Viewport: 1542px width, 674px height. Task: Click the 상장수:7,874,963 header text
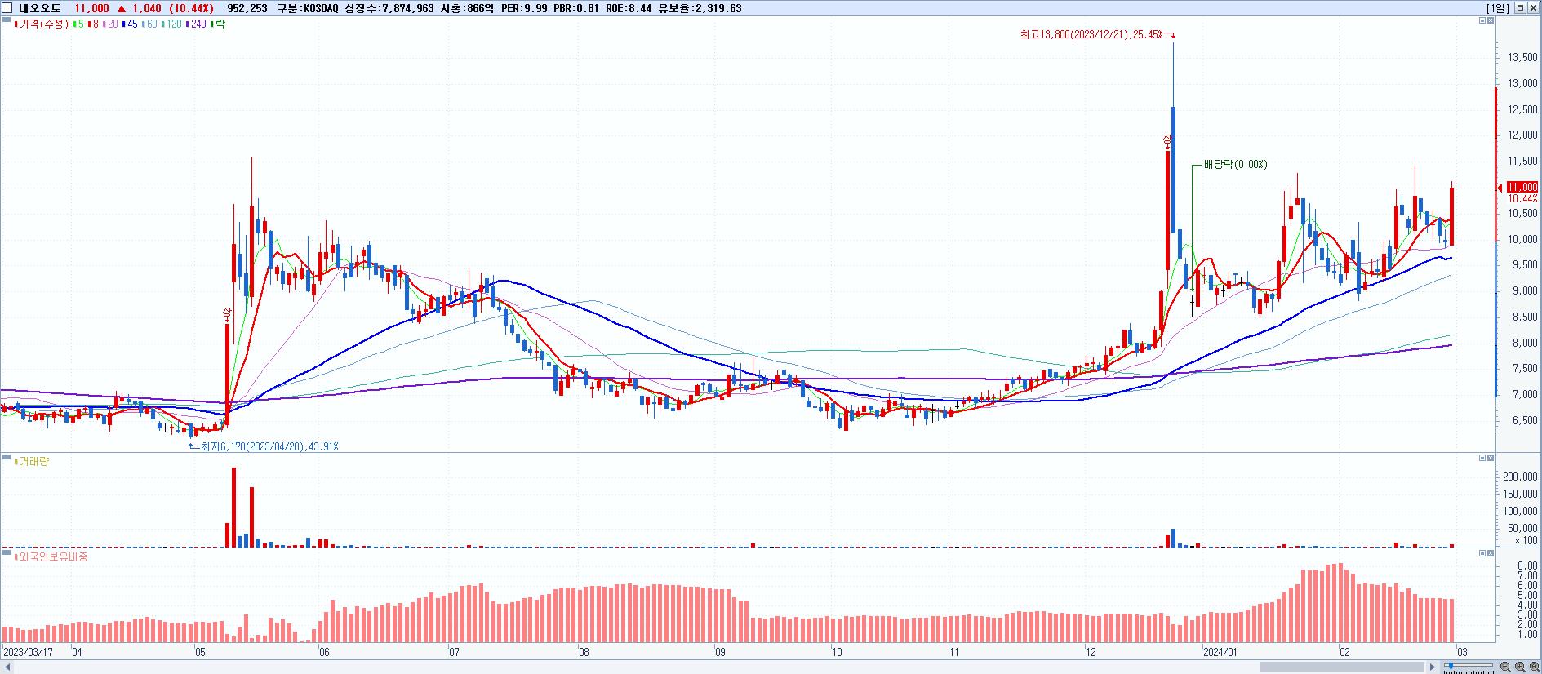(x=390, y=8)
